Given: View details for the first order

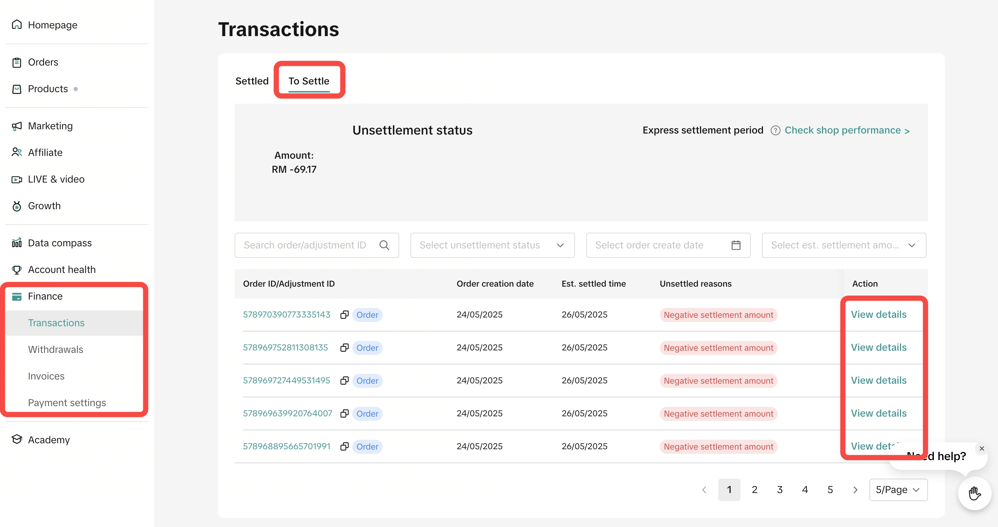Looking at the screenshot, I should 878,315.
